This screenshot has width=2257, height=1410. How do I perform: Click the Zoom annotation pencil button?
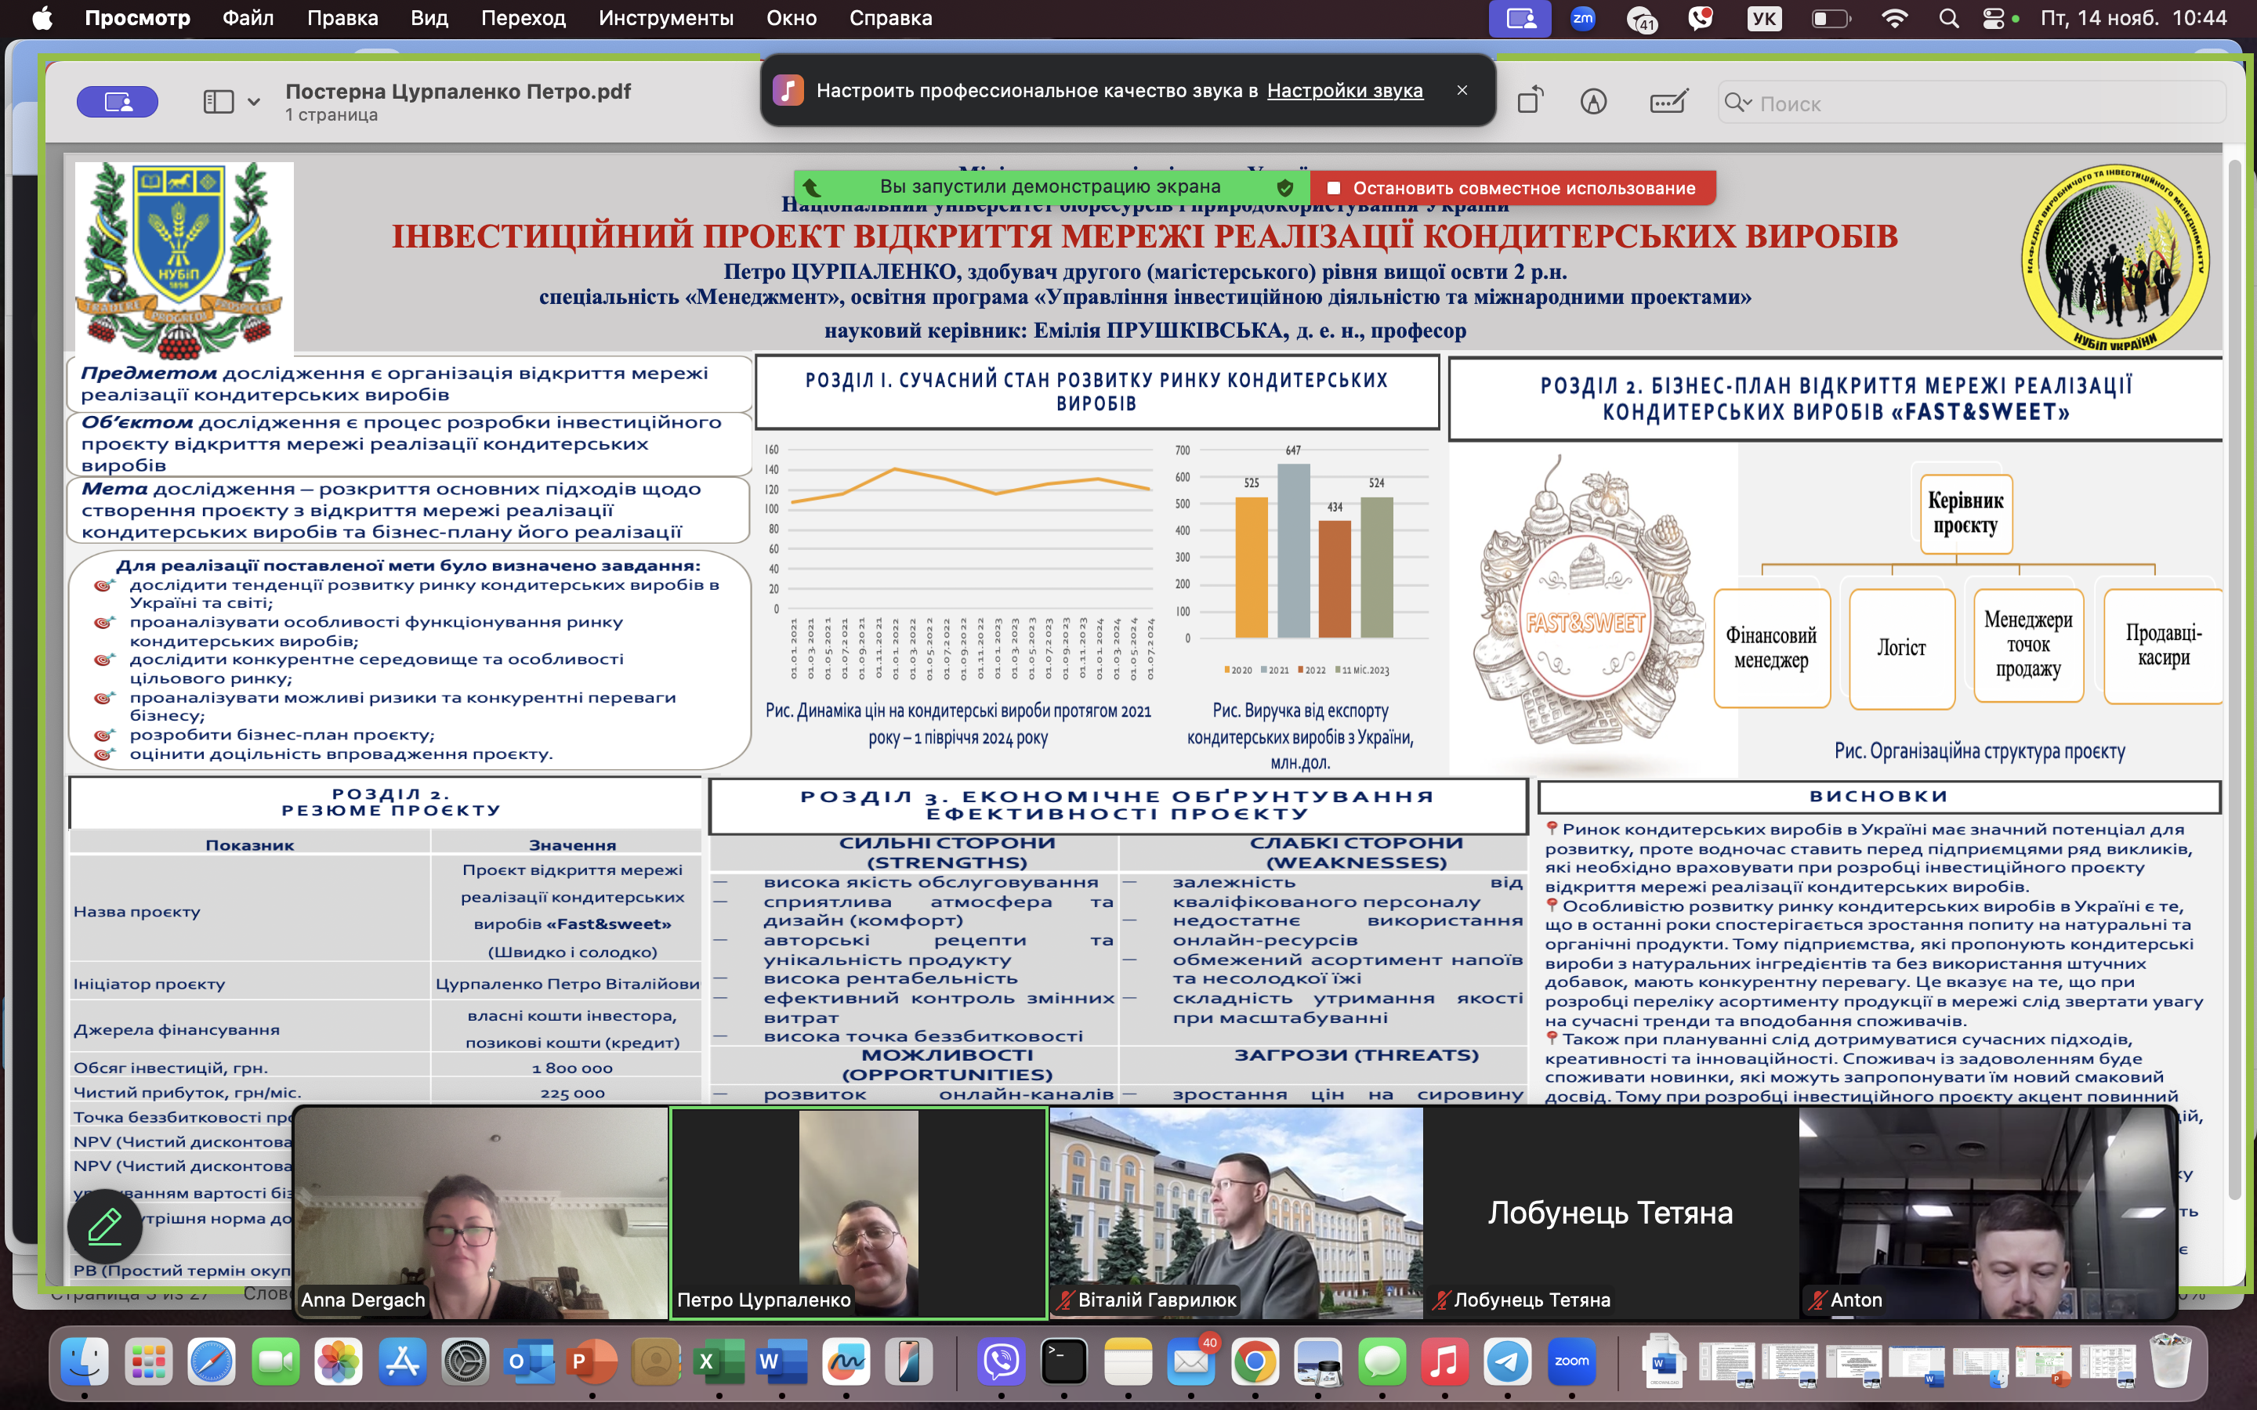104,1226
